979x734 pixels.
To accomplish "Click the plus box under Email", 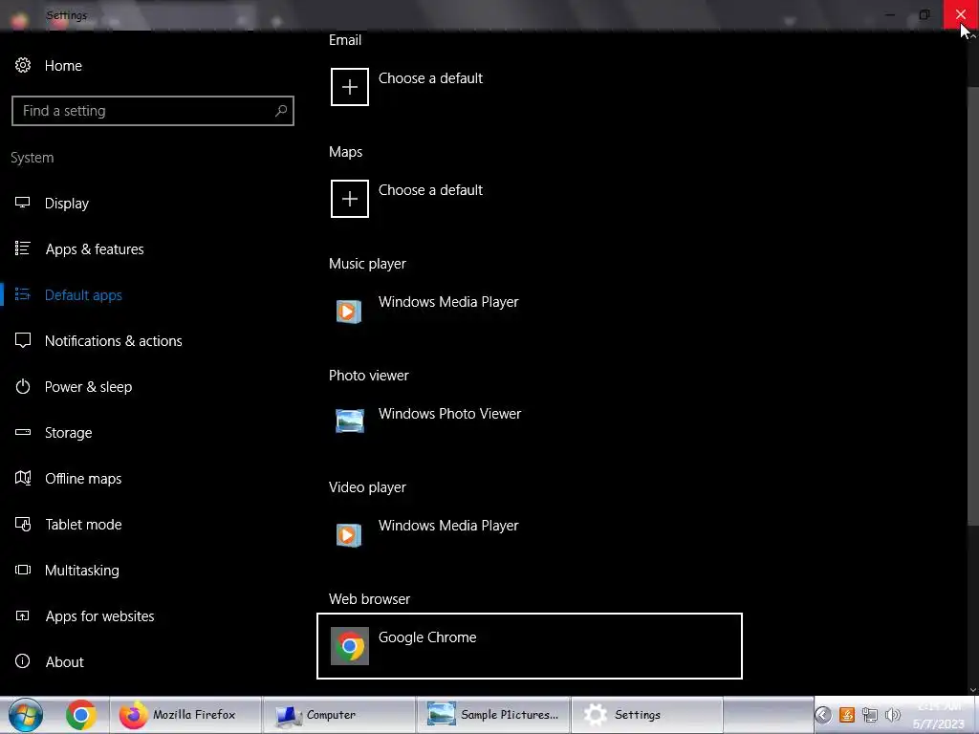I will 350,87.
